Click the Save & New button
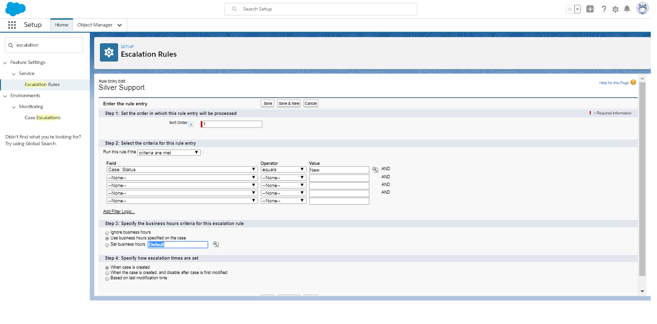657x324 pixels. [289, 103]
